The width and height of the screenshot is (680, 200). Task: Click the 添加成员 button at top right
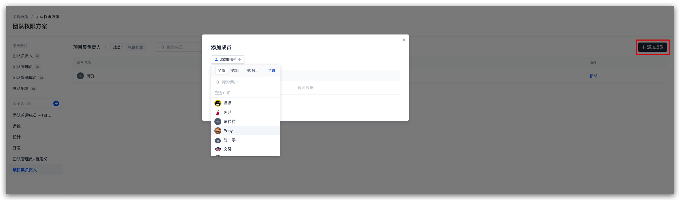652,47
